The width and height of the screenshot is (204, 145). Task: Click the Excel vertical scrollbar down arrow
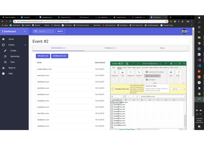coord(185,127)
